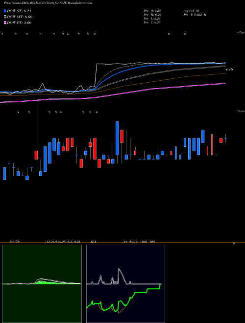The height and width of the screenshot is (323, 245).
Task: Click the 'Pre O: 6.25' open value
Action: pyautogui.click(x=152, y=10)
